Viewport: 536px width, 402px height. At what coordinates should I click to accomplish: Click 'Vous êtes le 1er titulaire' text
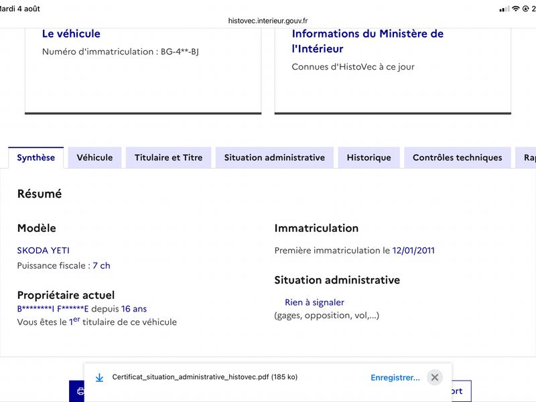pyautogui.click(x=97, y=322)
